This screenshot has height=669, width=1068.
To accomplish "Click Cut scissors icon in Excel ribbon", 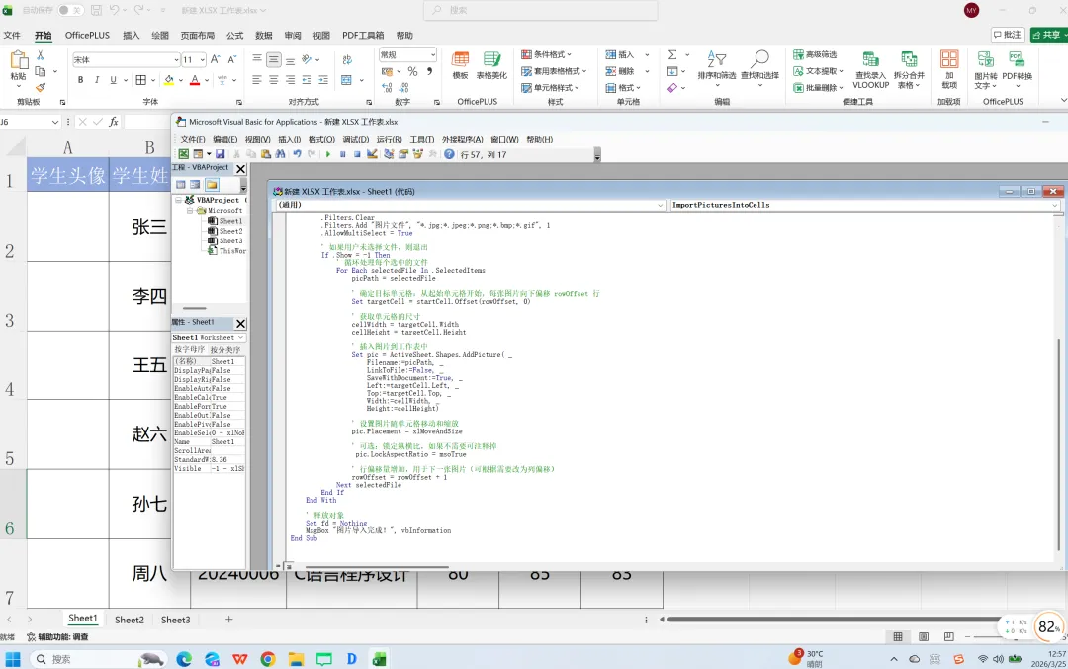I will [x=41, y=55].
